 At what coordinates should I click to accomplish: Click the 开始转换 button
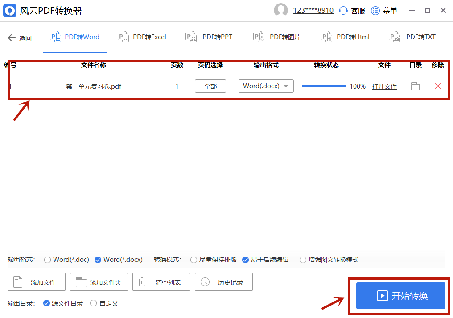tap(401, 296)
